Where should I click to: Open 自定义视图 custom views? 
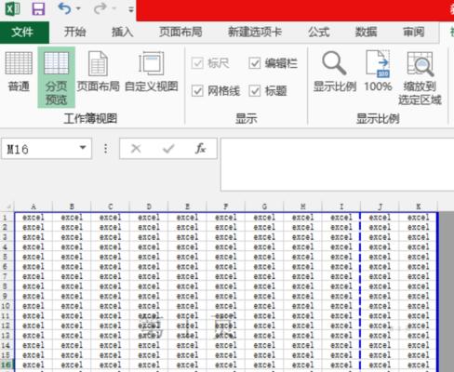point(152,72)
